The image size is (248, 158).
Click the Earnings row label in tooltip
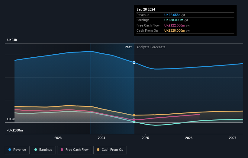point(143,20)
